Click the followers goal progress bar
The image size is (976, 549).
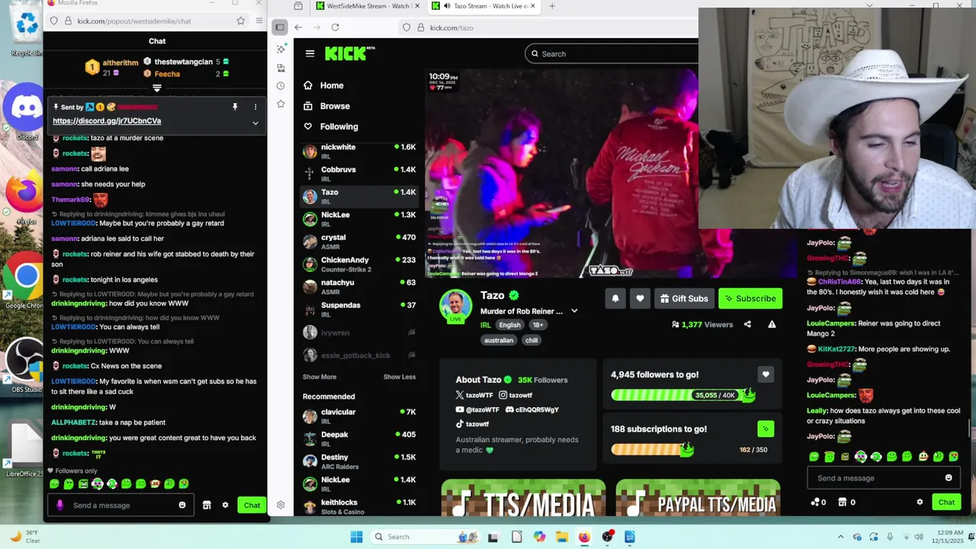click(x=683, y=395)
